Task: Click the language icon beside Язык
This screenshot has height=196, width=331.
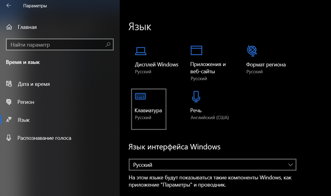Action: [x=9, y=120]
